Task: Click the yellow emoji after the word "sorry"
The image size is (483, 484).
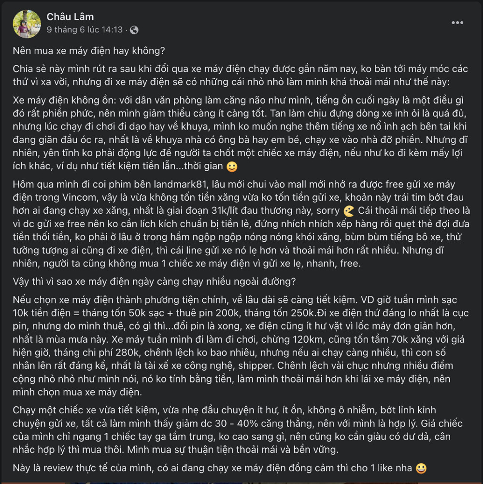Action: (x=348, y=212)
